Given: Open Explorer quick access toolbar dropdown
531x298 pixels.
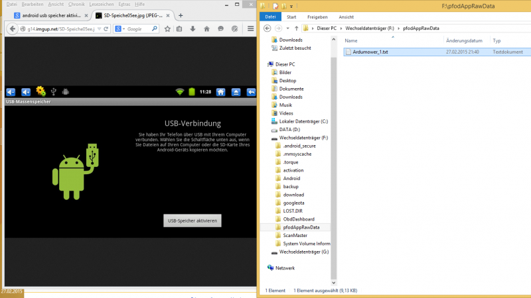Looking at the screenshot, I should (291, 6).
